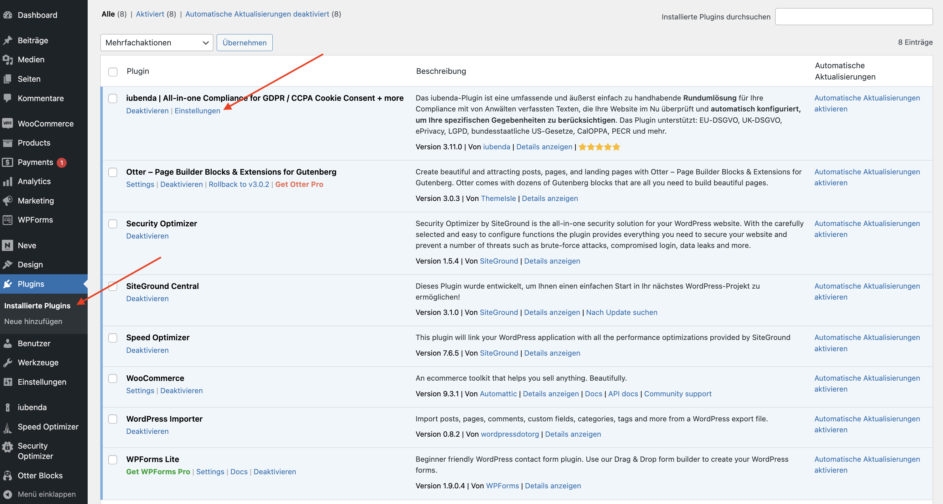Focus the plugin search input field

tap(853, 17)
